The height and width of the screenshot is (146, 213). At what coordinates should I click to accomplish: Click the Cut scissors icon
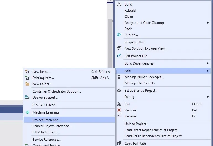pyautogui.click(x=119, y=104)
